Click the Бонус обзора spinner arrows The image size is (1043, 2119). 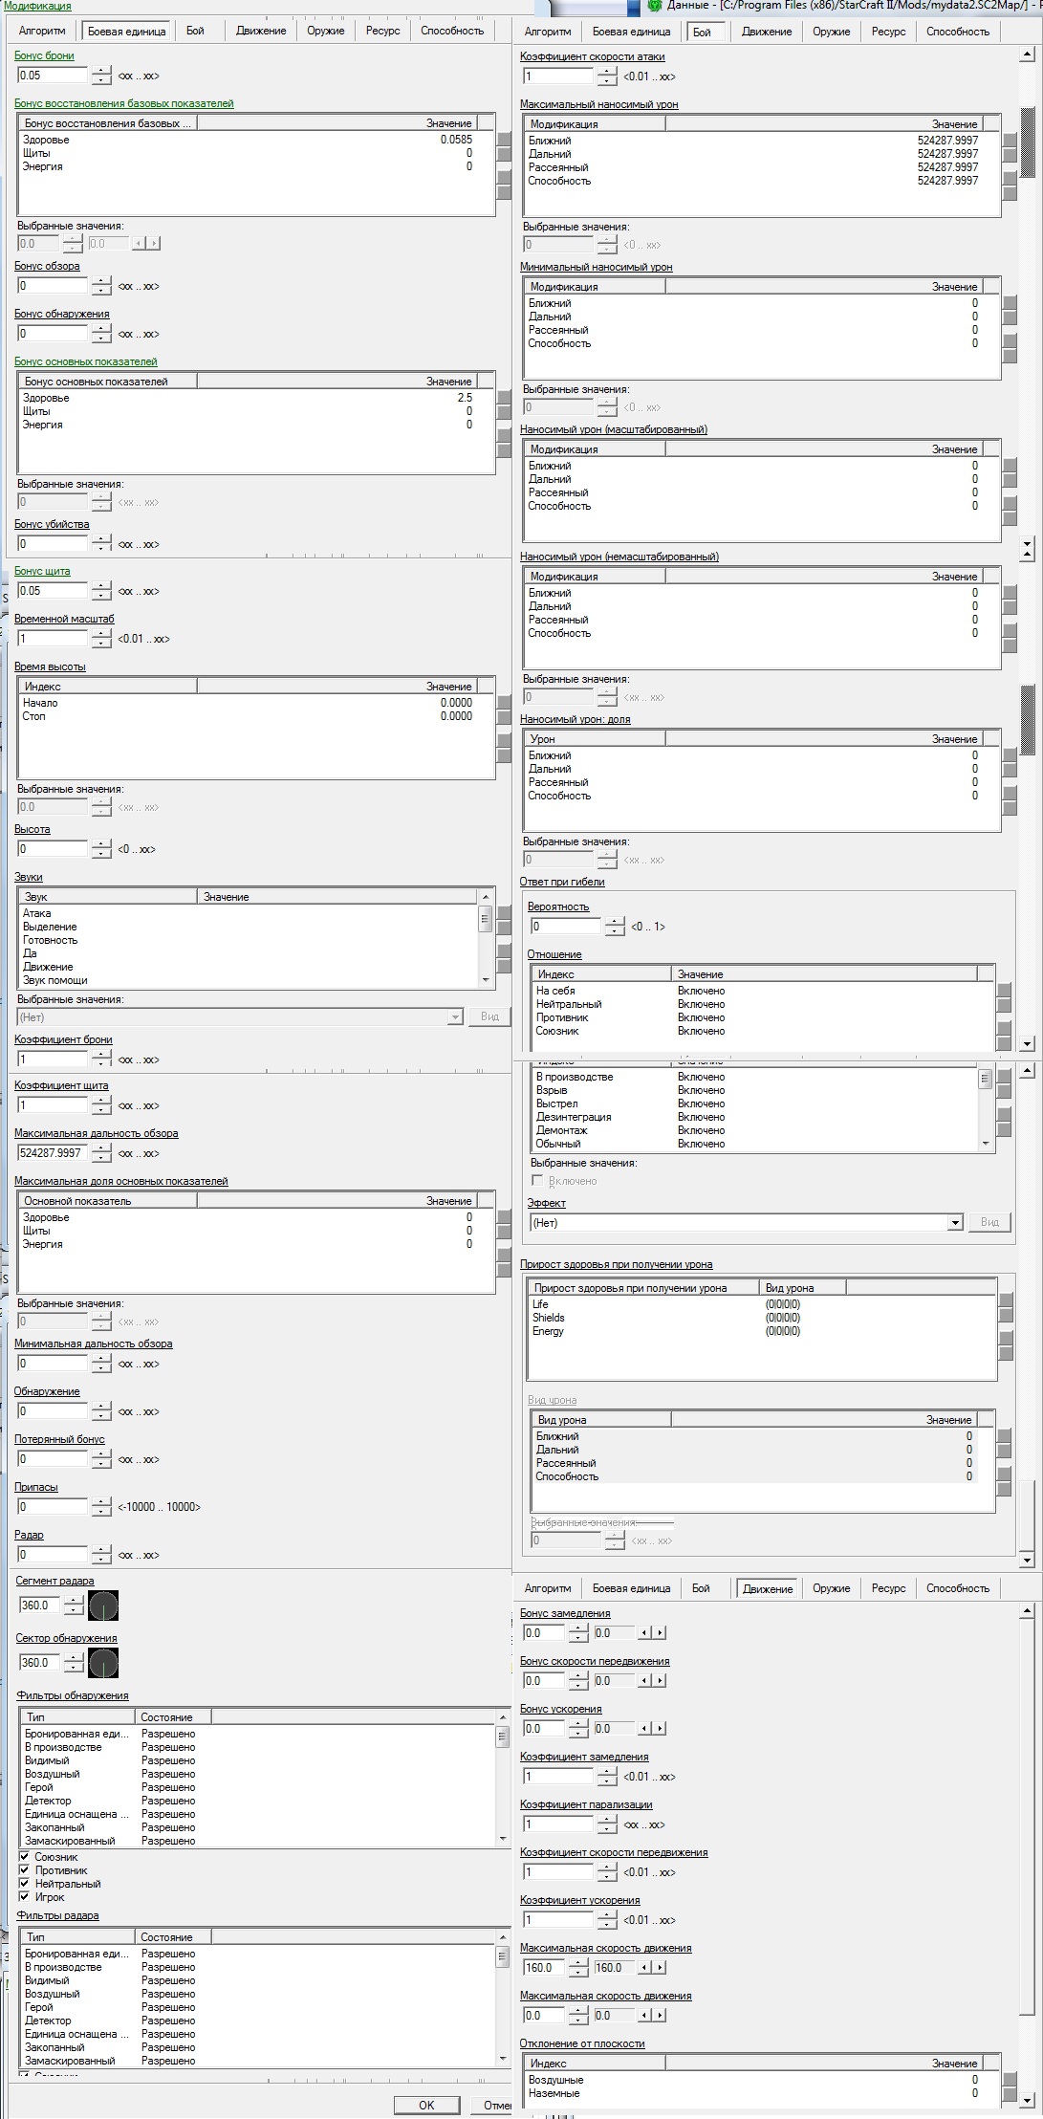(x=101, y=286)
